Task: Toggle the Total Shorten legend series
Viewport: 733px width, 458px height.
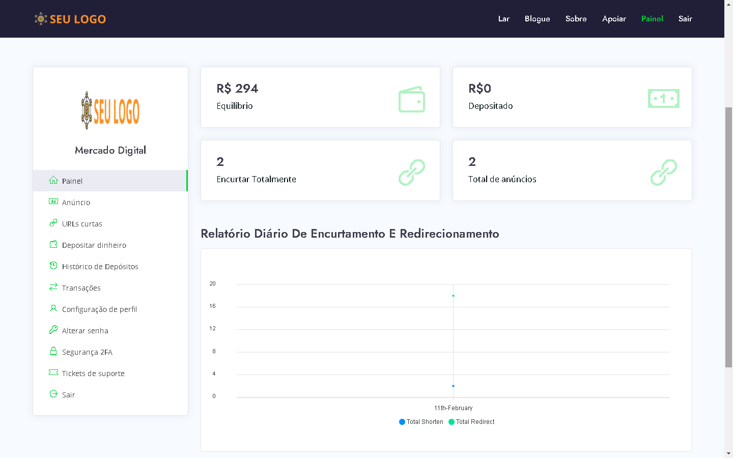Action: [421, 422]
